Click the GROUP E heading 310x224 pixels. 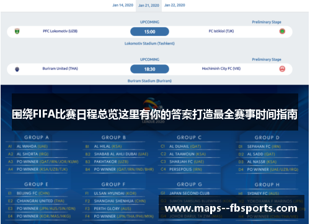click(36, 184)
